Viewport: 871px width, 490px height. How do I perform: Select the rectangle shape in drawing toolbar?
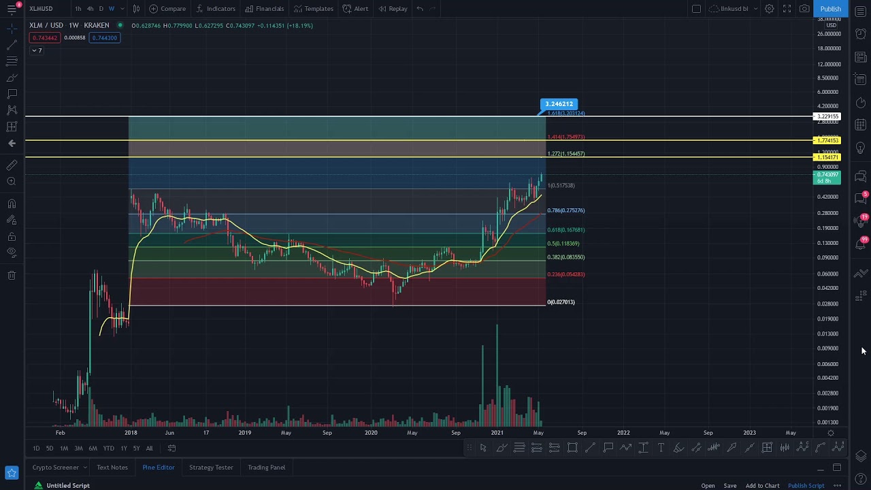pyautogui.click(x=572, y=447)
